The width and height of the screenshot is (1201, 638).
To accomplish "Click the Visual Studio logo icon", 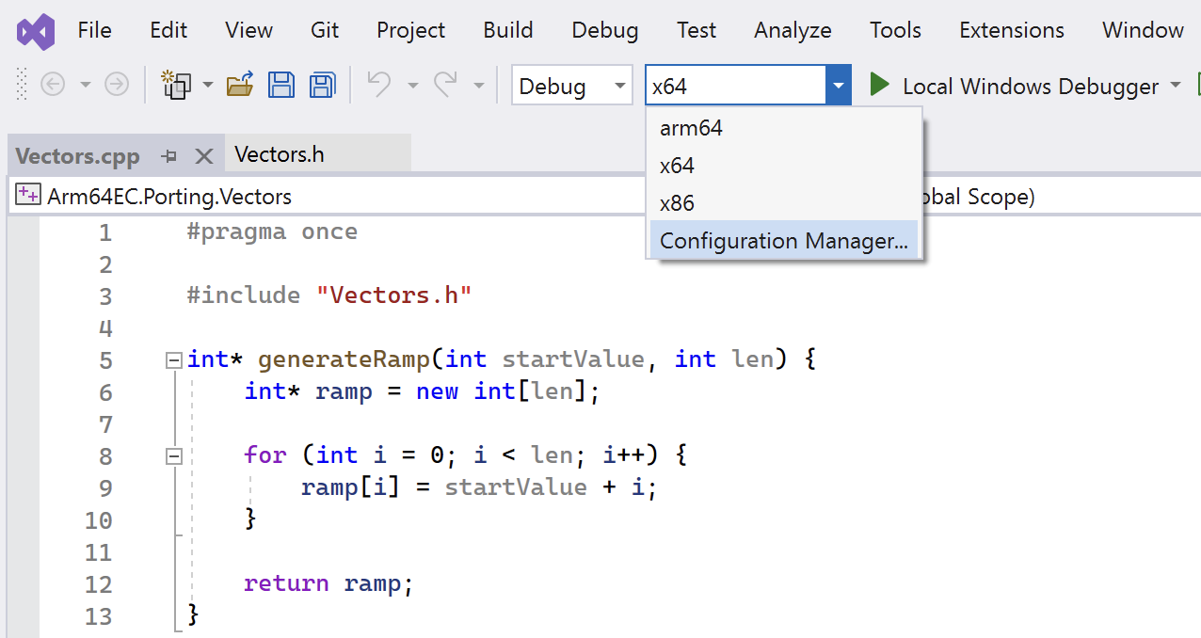I will pos(37,32).
